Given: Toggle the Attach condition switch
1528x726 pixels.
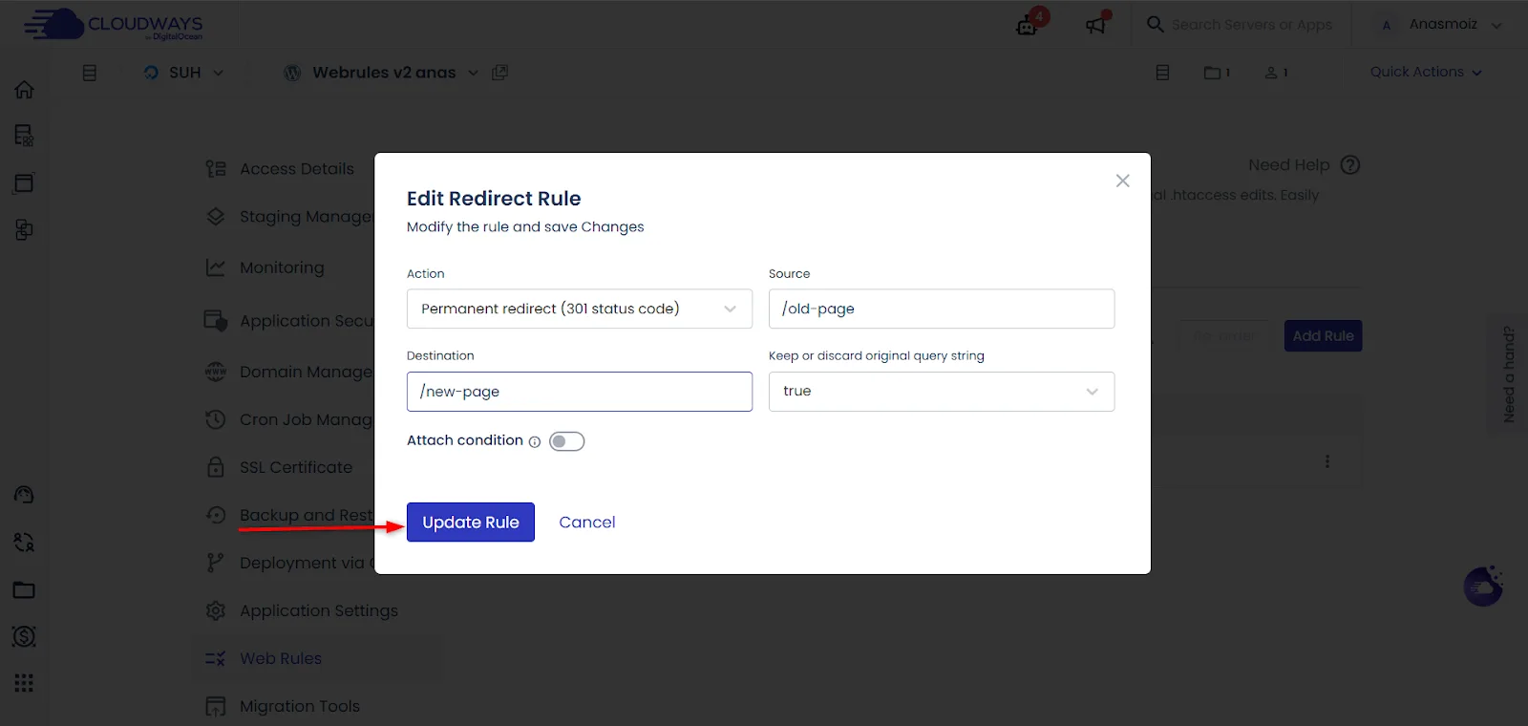Looking at the screenshot, I should pos(566,441).
